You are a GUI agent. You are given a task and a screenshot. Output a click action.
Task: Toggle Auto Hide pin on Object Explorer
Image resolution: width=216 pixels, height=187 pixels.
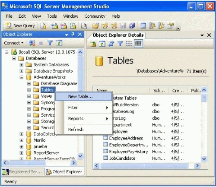[73, 34]
